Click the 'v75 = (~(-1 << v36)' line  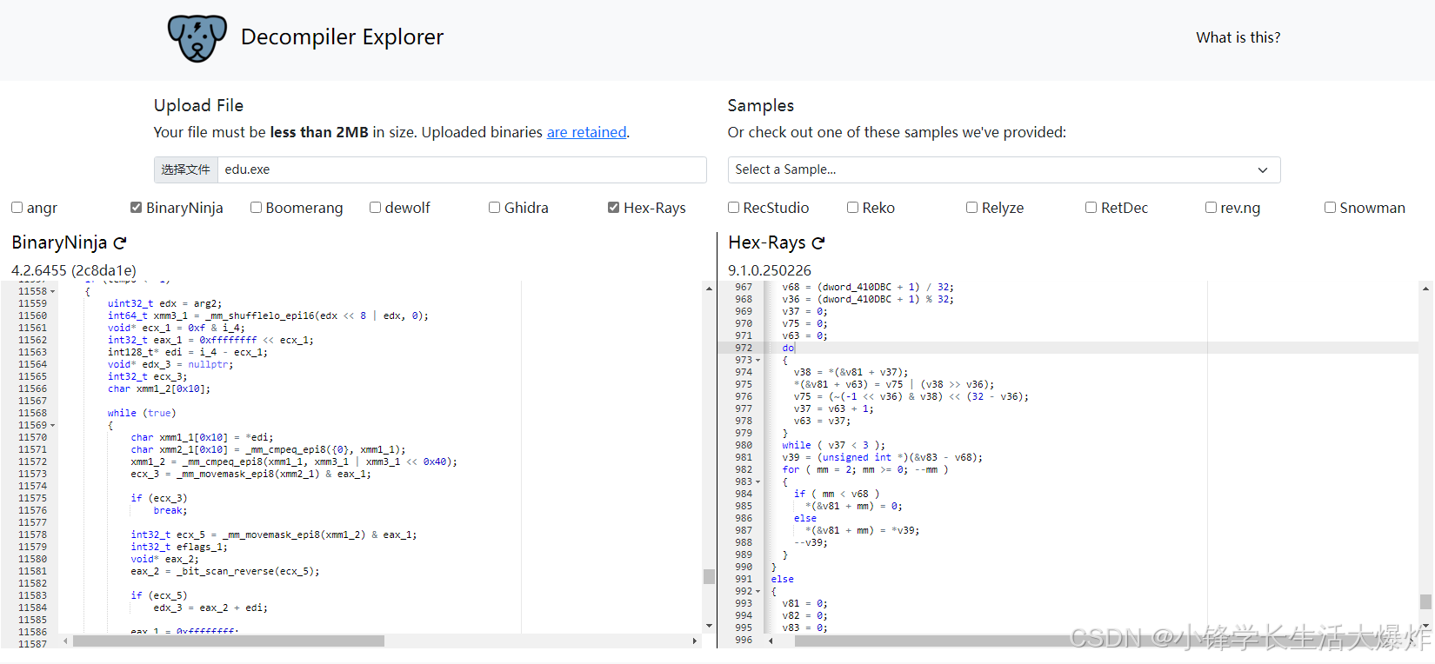tap(911, 396)
